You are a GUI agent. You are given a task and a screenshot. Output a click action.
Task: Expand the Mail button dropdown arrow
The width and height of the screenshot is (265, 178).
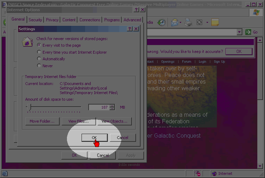click(x=180, y=23)
